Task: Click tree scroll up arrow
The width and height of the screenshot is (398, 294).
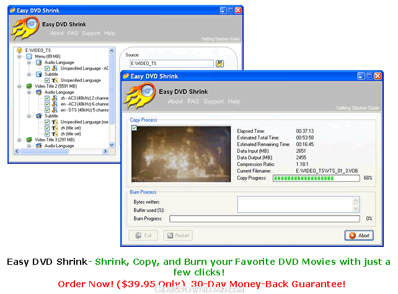Action: [x=112, y=50]
